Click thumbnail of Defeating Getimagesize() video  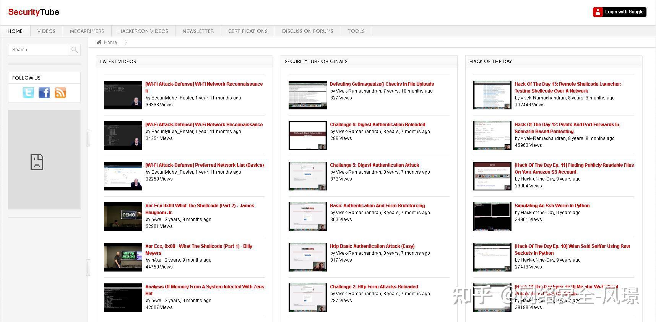[x=308, y=95]
